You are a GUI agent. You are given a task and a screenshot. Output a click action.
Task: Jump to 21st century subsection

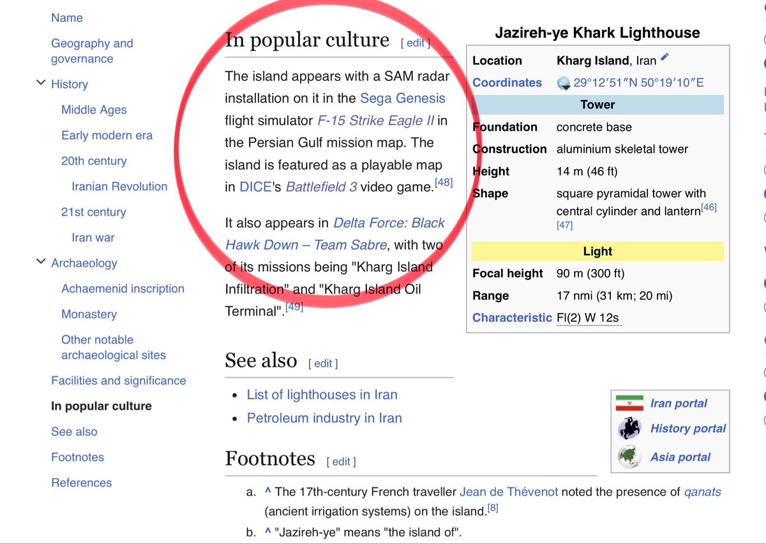click(94, 212)
